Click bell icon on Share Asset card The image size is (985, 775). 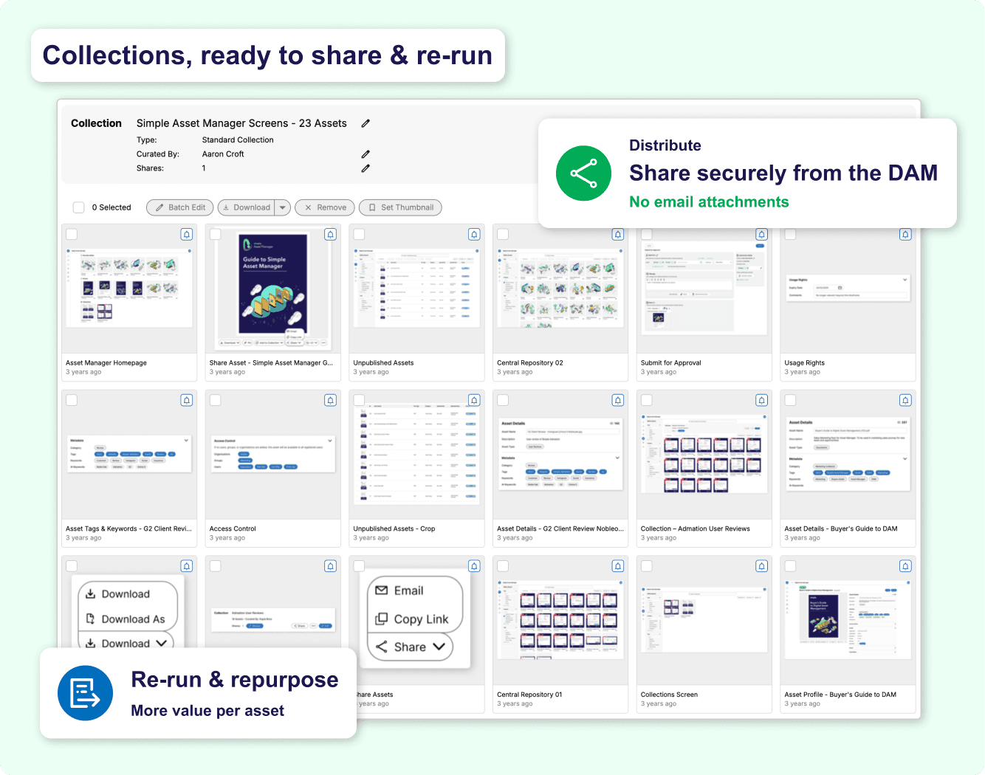(x=331, y=234)
